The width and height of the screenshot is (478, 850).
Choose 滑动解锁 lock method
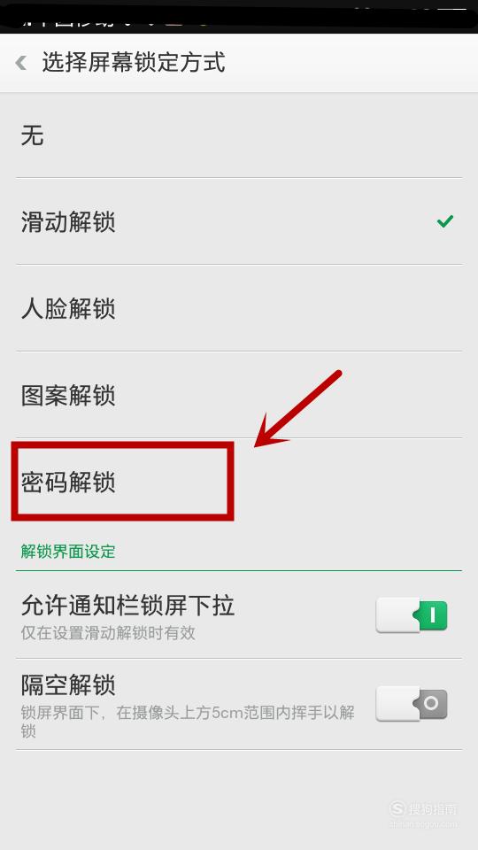239,221
